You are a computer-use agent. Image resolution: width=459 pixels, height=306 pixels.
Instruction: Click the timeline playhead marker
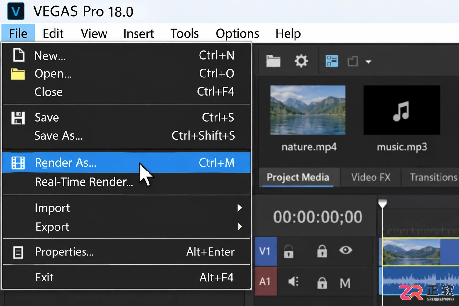coord(382,203)
